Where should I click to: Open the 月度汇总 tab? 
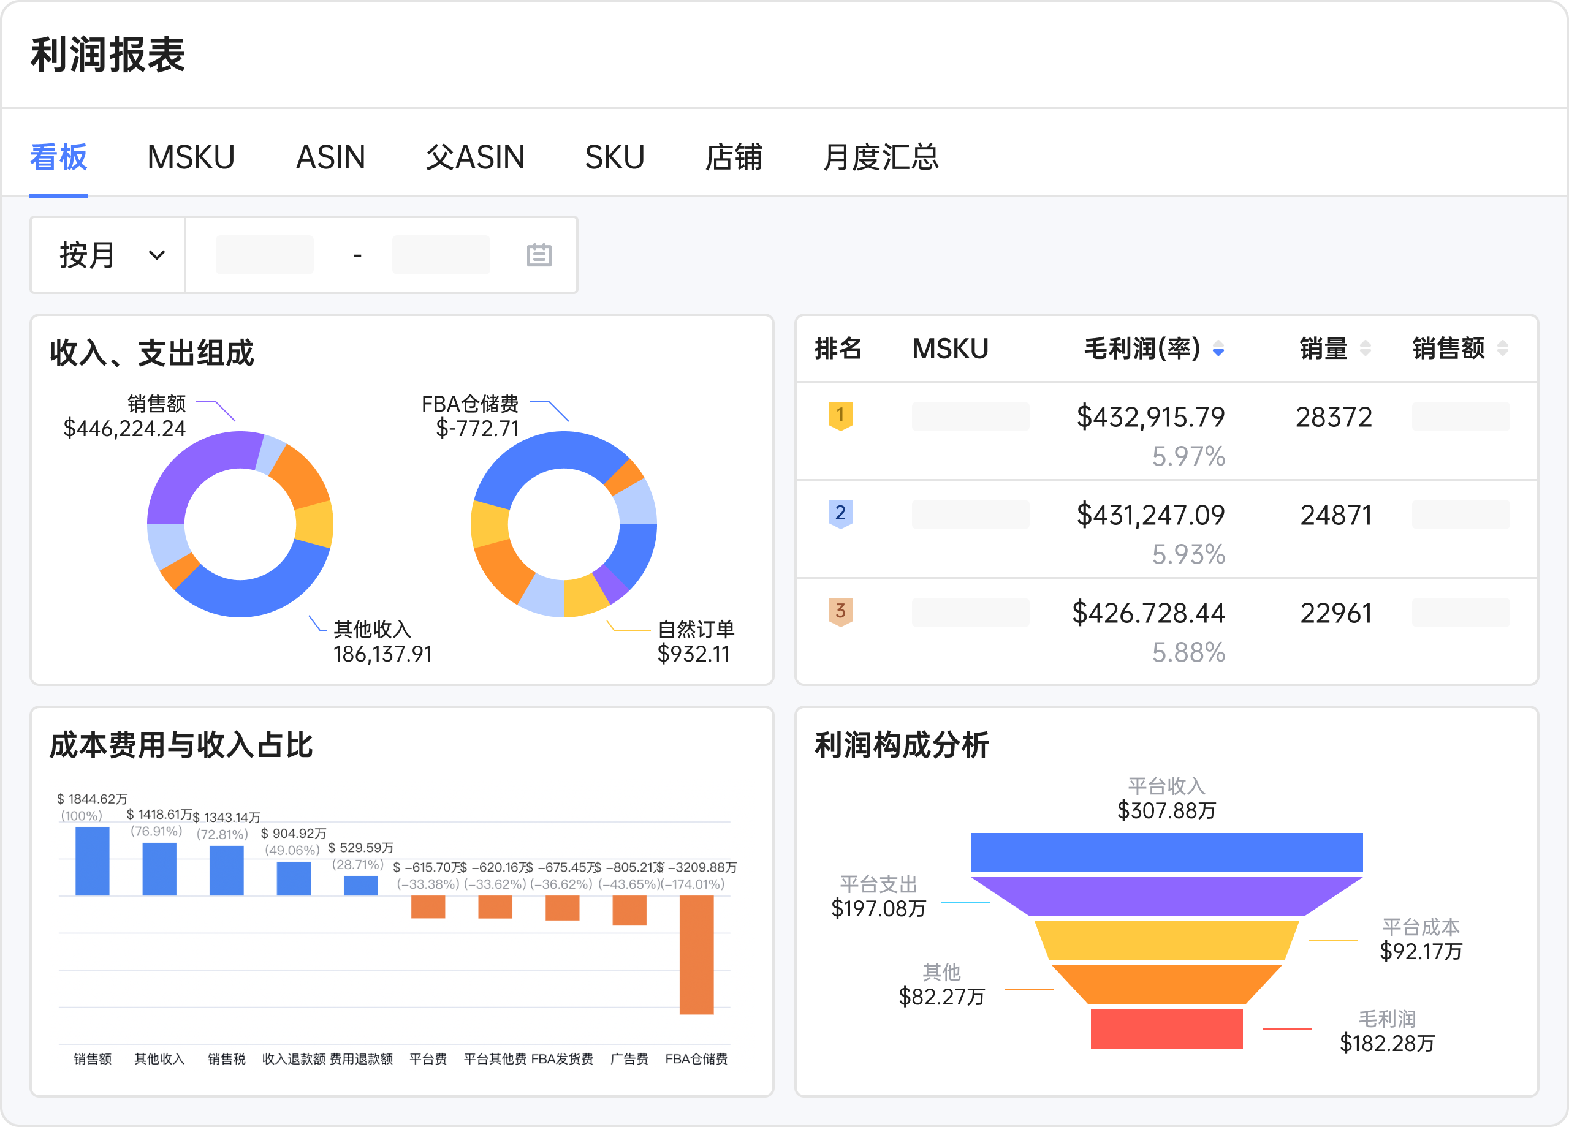(882, 157)
